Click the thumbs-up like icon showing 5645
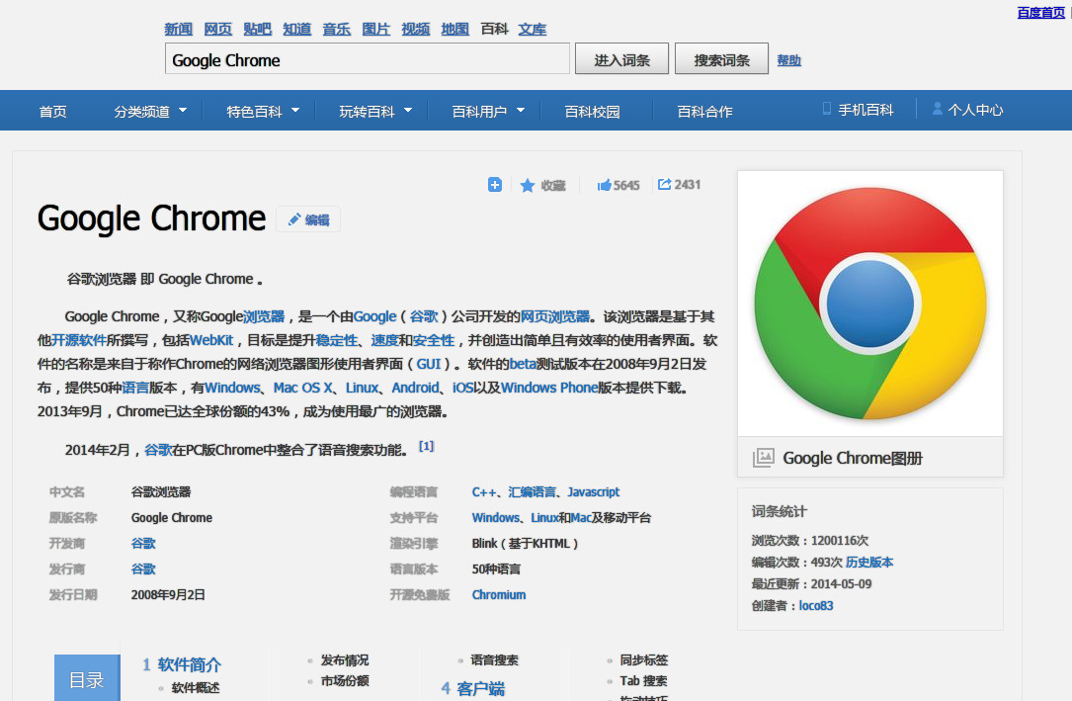 (x=604, y=185)
